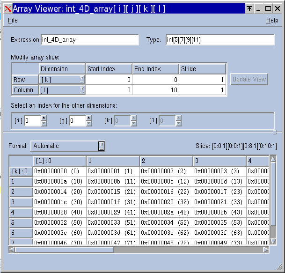This screenshot has width=285, height=273.
Task: Select Row End Index cell with value 8
Action: [x=155, y=80]
